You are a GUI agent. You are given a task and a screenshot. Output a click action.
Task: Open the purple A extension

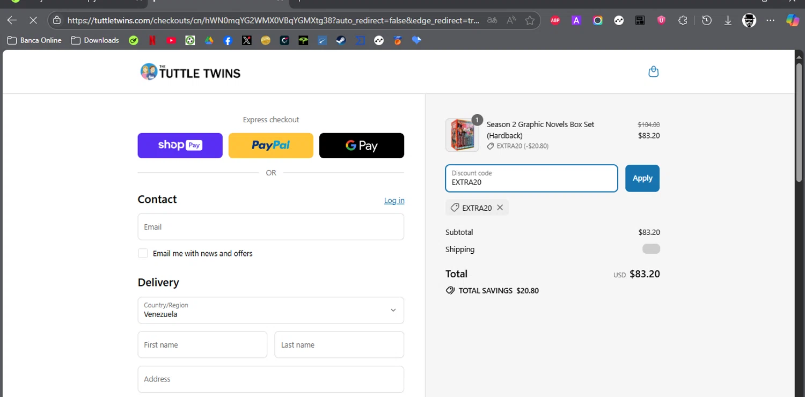pyautogui.click(x=576, y=20)
